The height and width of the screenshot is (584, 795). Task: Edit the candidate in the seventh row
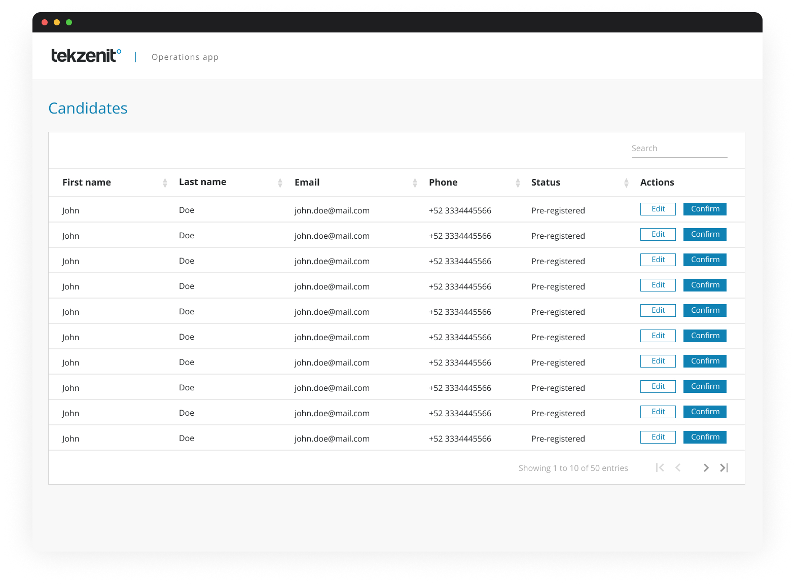pyautogui.click(x=658, y=361)
